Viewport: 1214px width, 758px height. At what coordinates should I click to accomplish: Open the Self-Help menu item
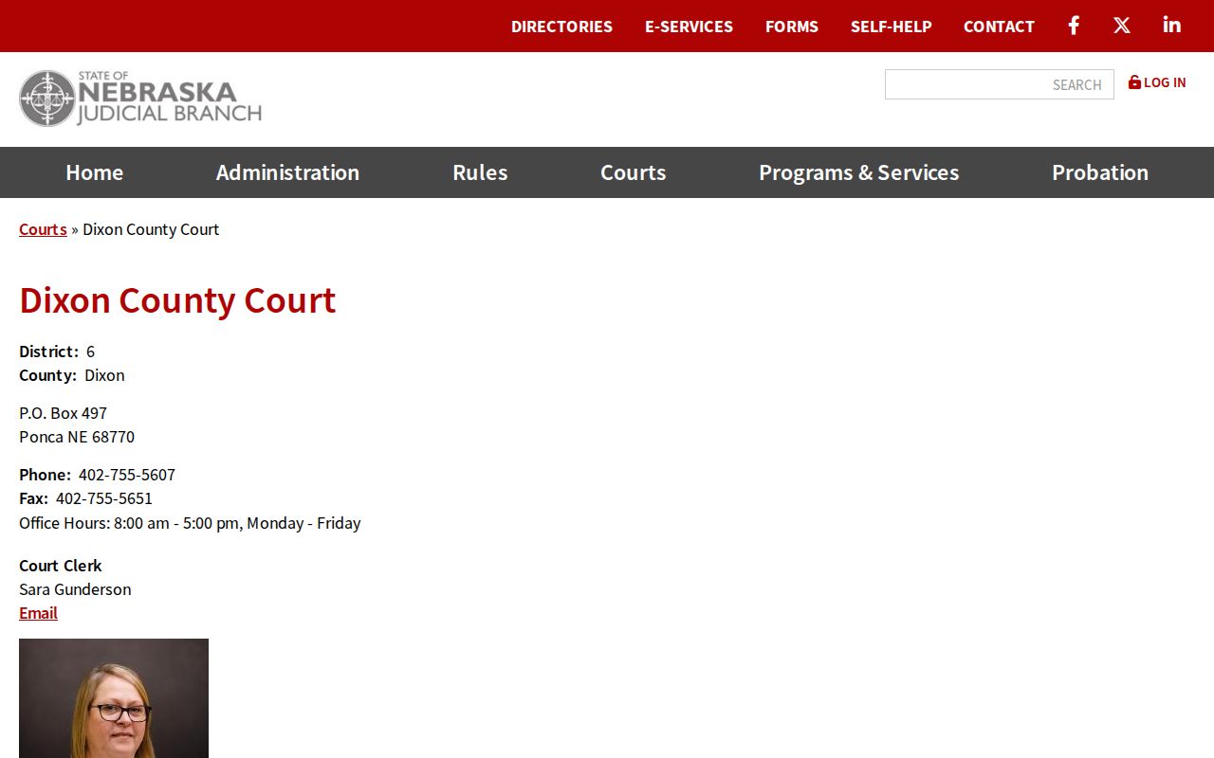click(891, 27)
